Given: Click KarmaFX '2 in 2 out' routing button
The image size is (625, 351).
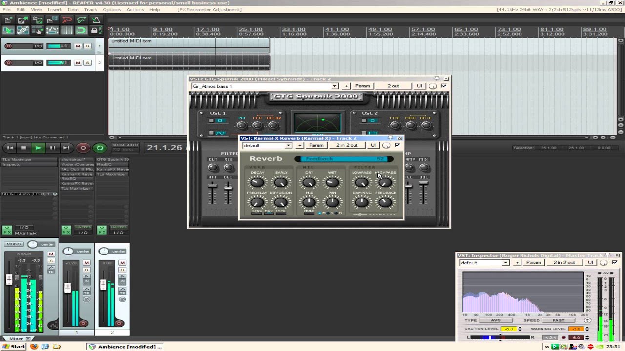Looking at the screenshot, I should [347, 145].
